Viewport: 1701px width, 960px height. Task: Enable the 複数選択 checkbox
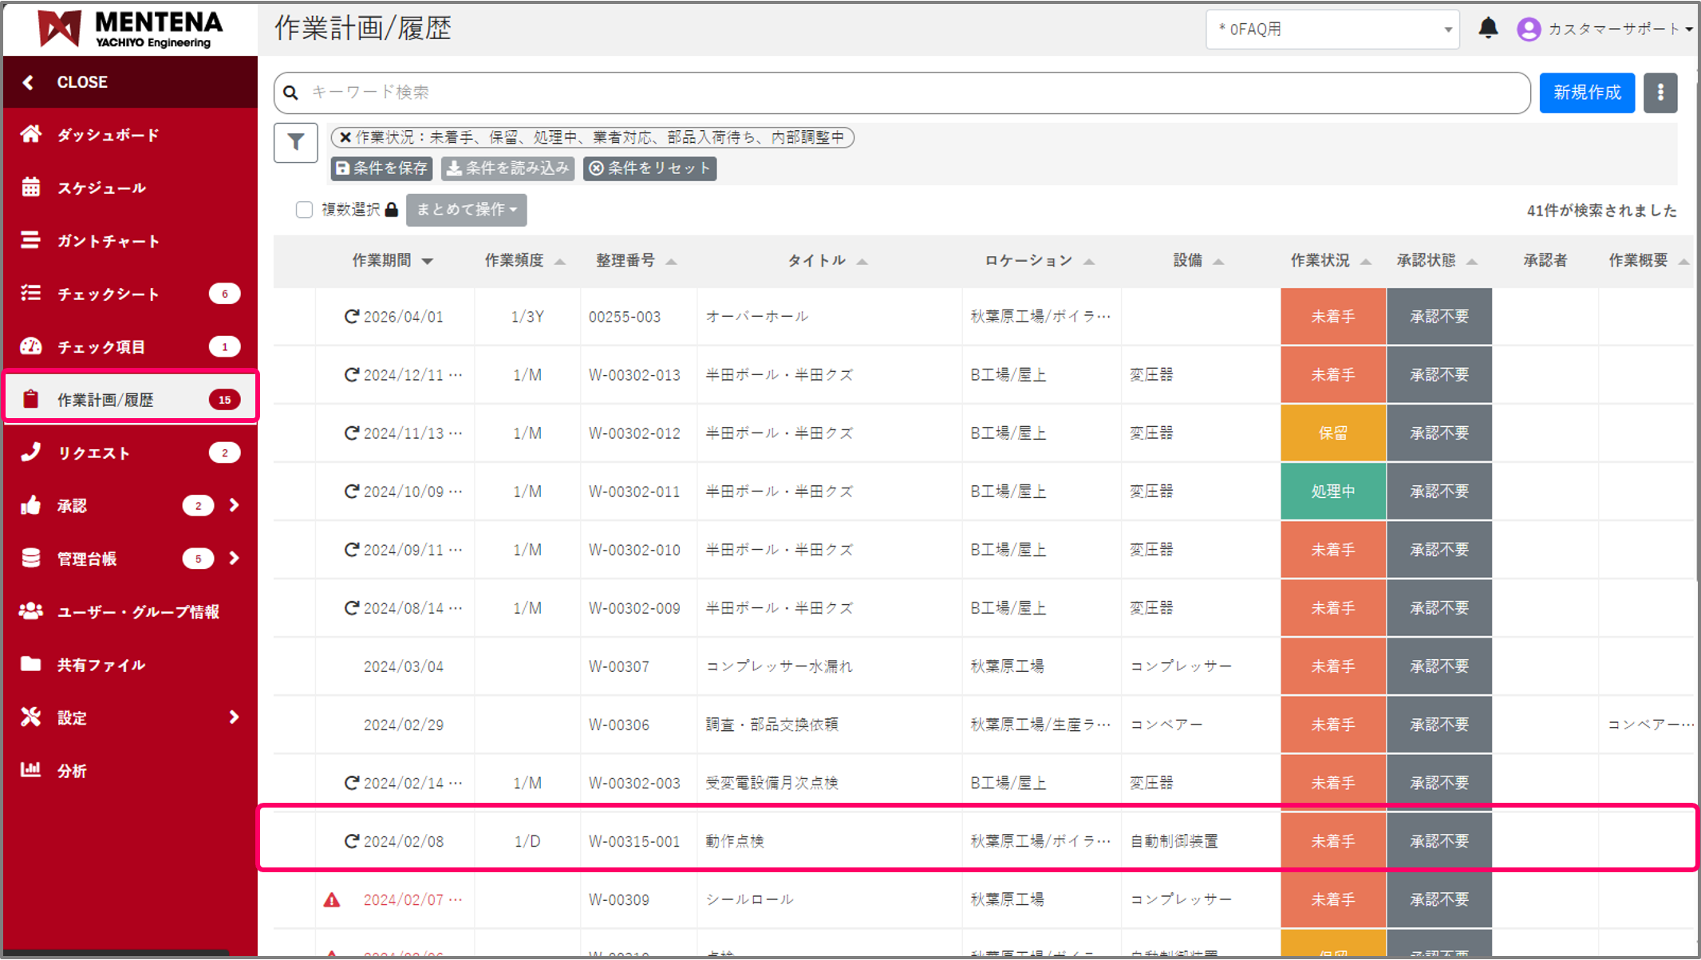pyautogui.click(x=304, y=210)
